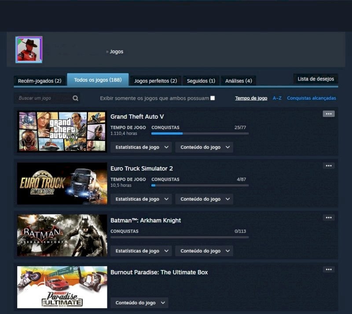Open the Análises tab
This screenshot has height=314, width=352.
pyautogui.click(x=238, y=81)
